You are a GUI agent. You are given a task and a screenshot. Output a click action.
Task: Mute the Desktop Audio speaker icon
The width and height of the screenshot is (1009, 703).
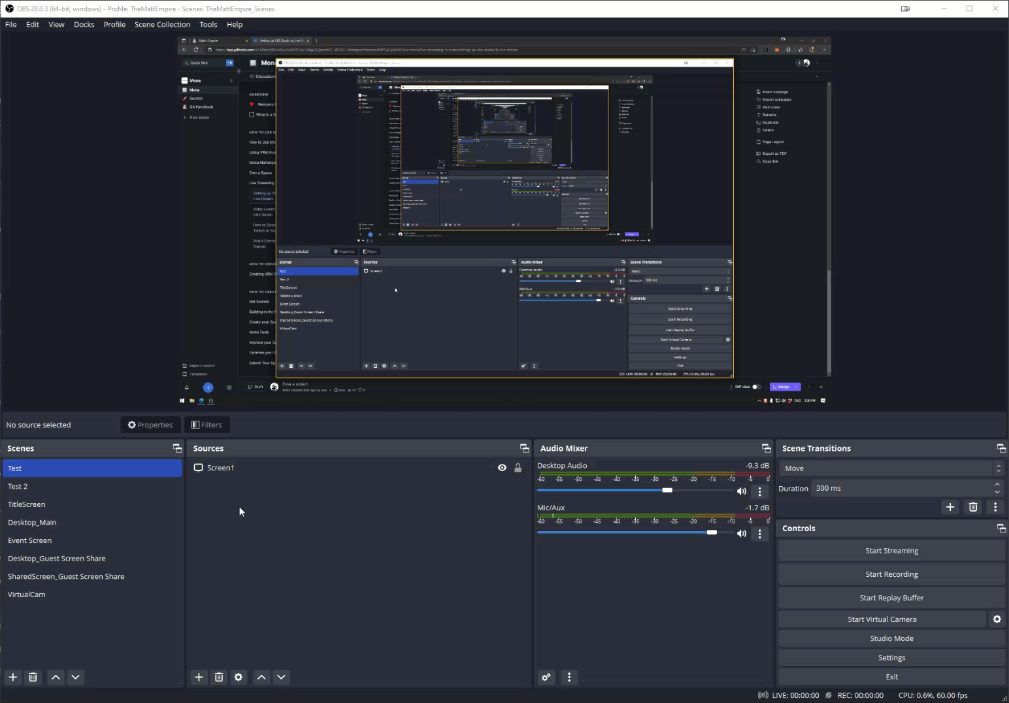click(x=742, y=491)
